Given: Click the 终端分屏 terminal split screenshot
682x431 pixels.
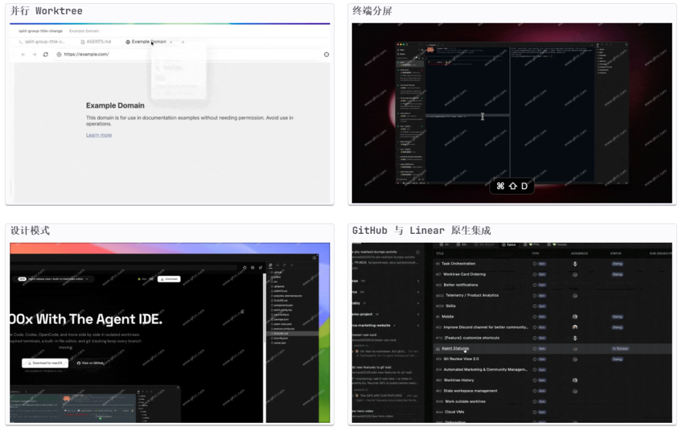Looking at the screenshot, I should pos(512,113).
